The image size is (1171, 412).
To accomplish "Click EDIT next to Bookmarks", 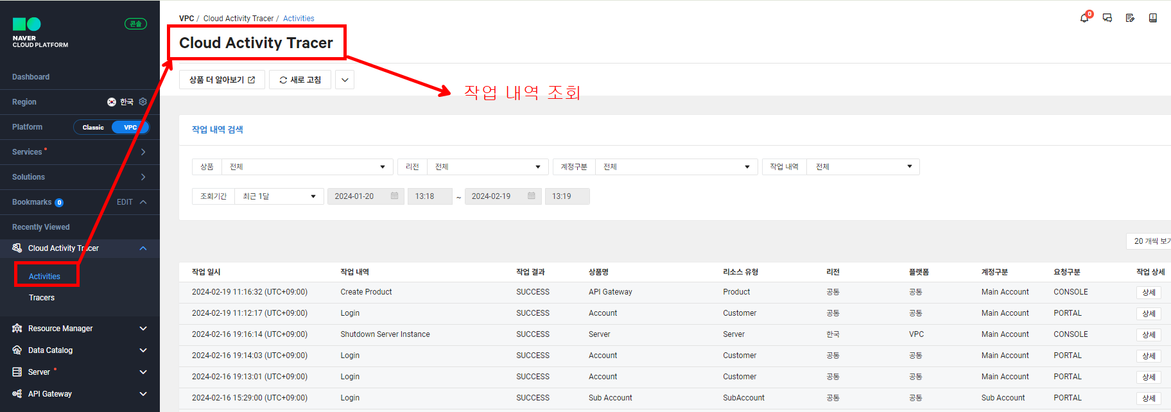I will (125, 202).
